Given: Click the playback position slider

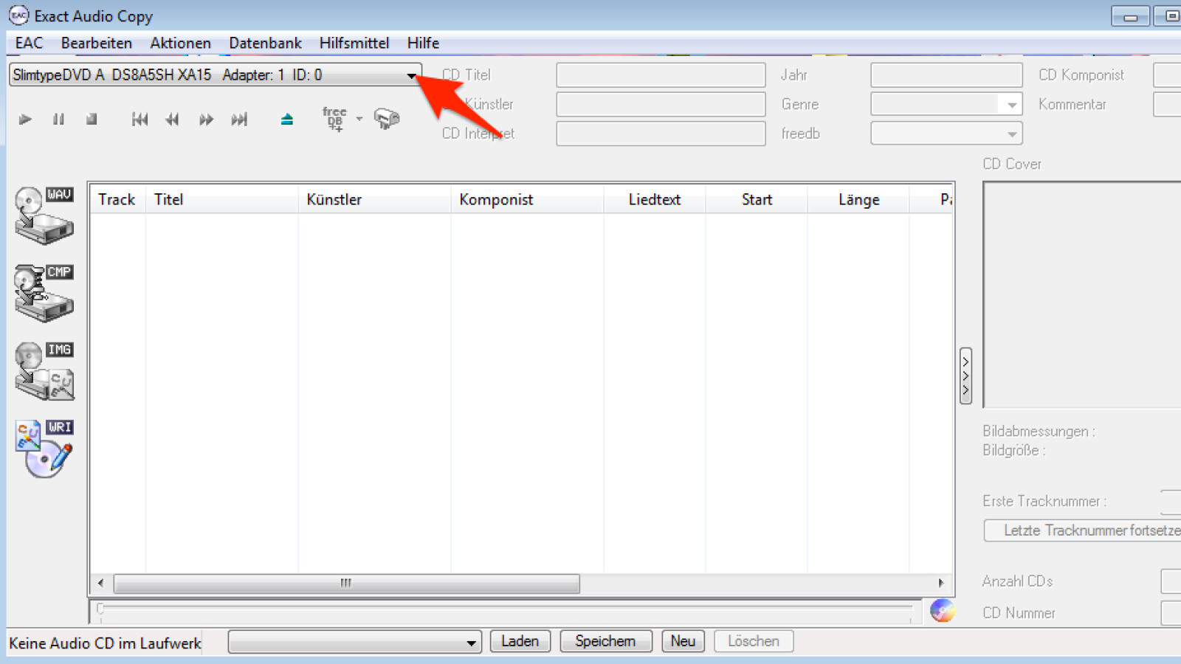Looking at the screenshot, I should click(x=506, y=609).
